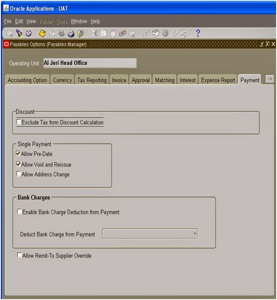
Task: Click the Copy toolbar icon
Action: [x=104, y=34]
